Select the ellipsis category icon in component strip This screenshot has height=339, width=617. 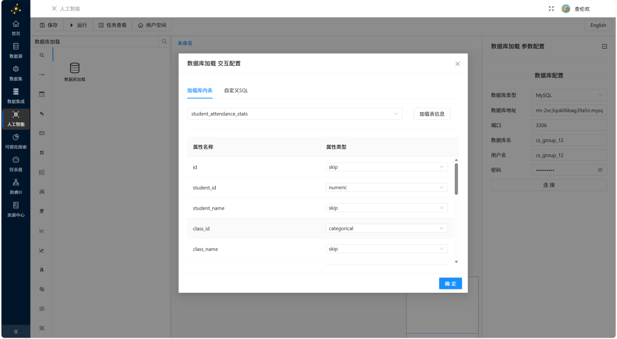tap(42, 75)
